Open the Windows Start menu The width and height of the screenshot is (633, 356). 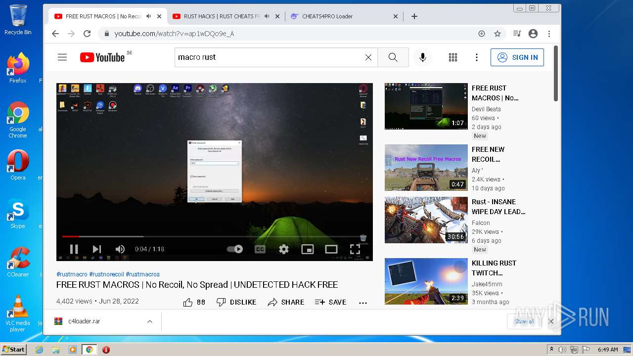click(x=13, y=350)
